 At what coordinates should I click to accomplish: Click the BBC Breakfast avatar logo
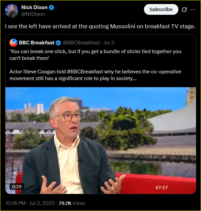point(14,43)
